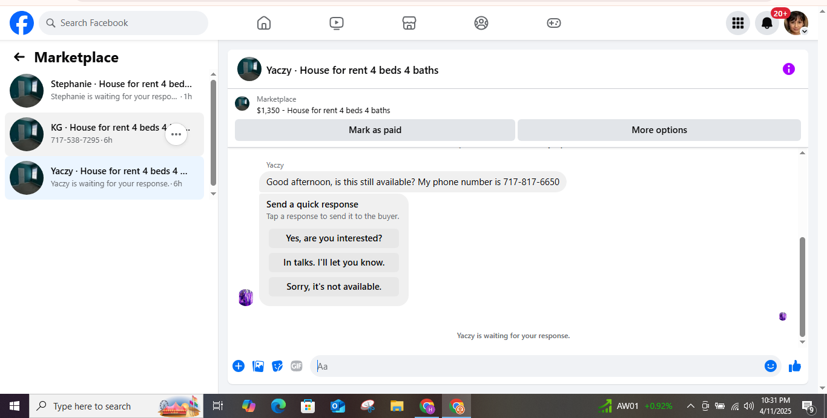Send quick response Sorry, it's not available.
The width and height of the screenshot is (827, 418).
334,287
